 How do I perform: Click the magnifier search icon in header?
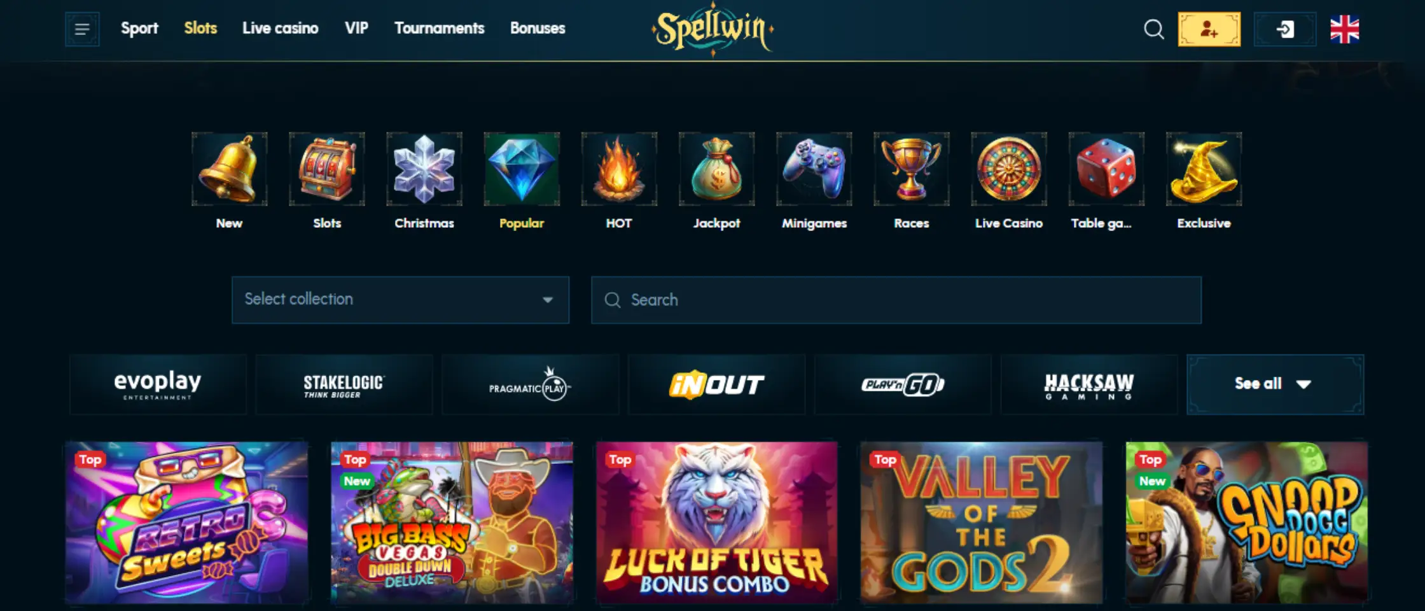click(1153, 29)
